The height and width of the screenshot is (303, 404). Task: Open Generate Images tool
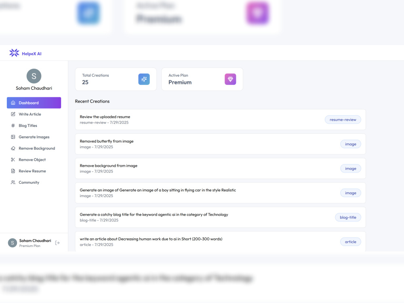pyautogui.click(x=34, y=137)
